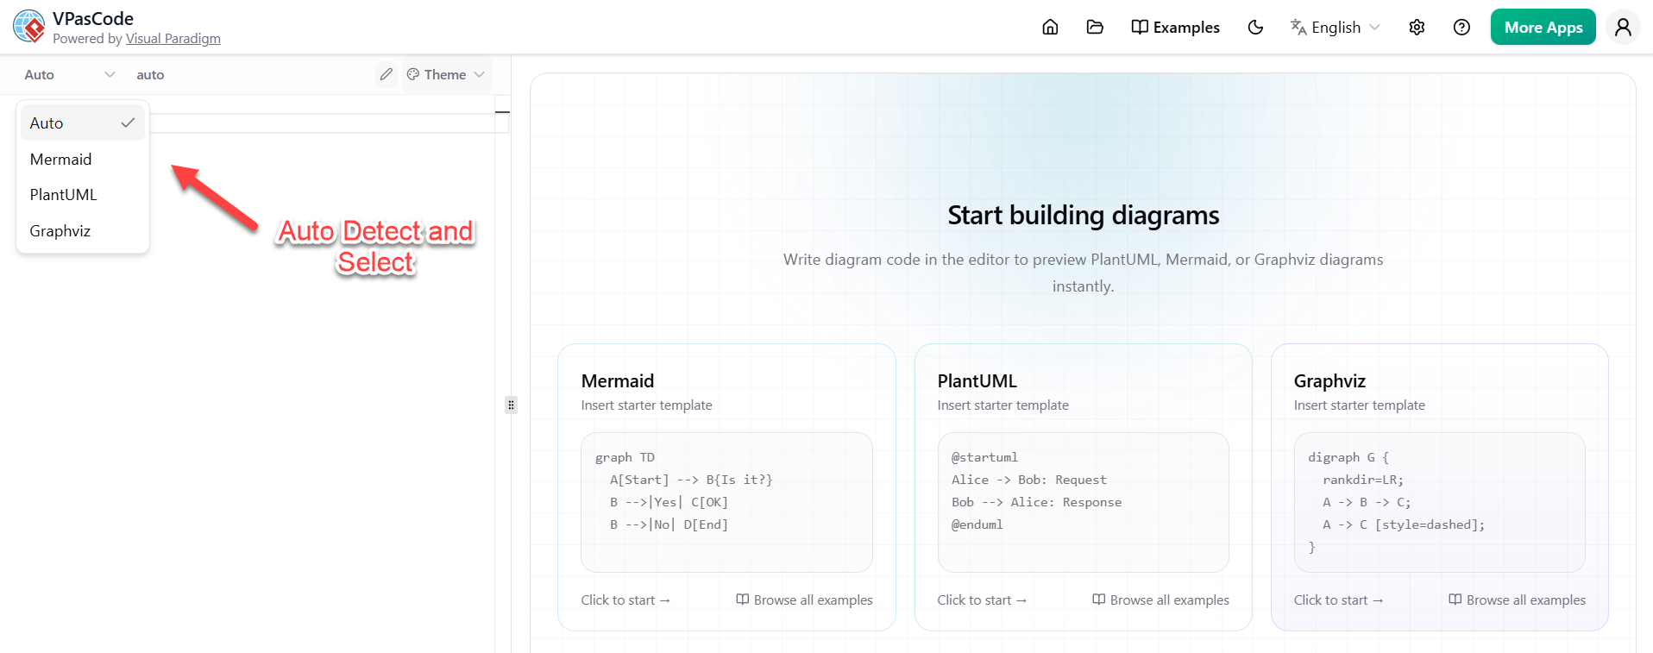Open the Home icon in the header
Screen dimensions: 1653x653
(1050, 28)
